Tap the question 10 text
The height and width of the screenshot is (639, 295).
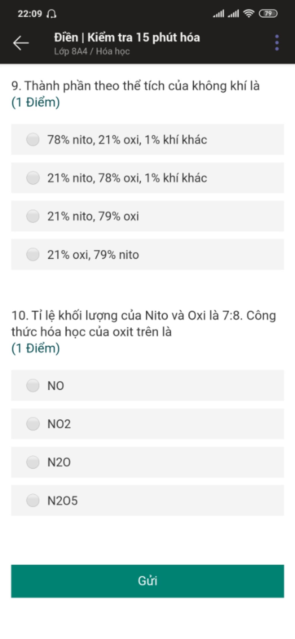(x=143, y=323)
